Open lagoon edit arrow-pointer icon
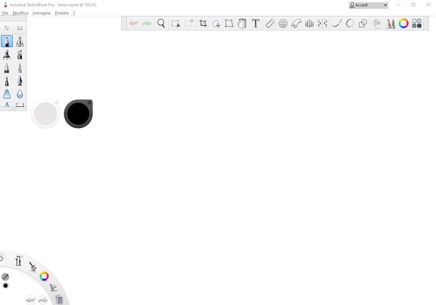The height and width of the screenshot is (305, 436). click(x=53, y=287)
